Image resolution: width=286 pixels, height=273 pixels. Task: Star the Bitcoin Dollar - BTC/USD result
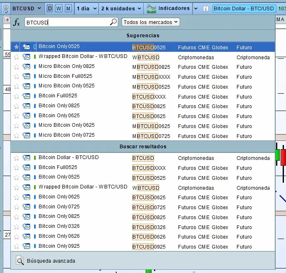(16, 158)
